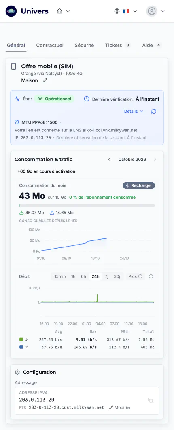
Task: Refresh the throughput chart
Action: coord(151,276)
